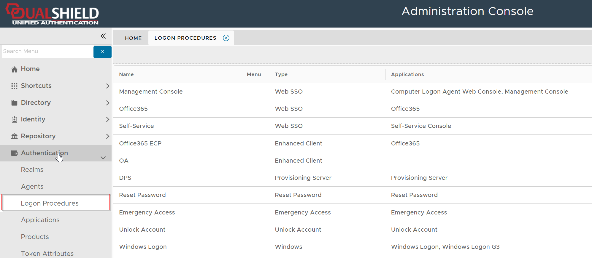Click the Directory folder icon
This screenshot has width=592, height=258.
pyautogui.click(x=14, y=103)
